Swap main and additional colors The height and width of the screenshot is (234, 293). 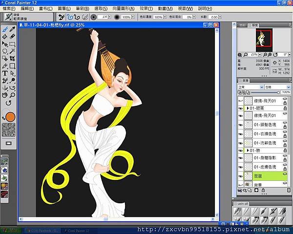tap(3, 118)
